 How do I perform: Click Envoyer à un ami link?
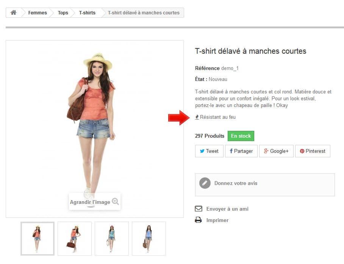(x=227, y=209)
